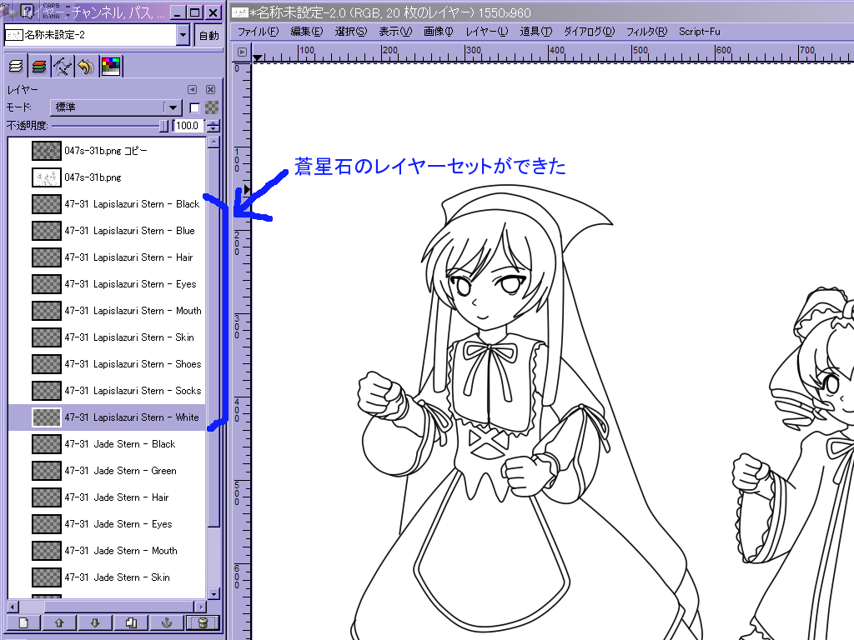Select Lapislazuri Stern - Socks layer
Image resolution: width=854 pixels, height=640 pixels.
[107, 391]
